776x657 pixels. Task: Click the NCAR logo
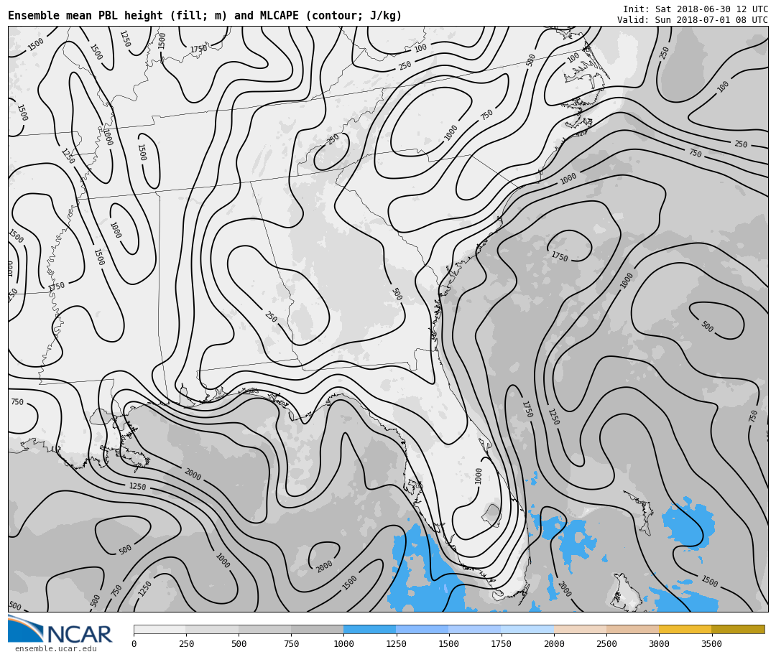[x=60, y=630]
